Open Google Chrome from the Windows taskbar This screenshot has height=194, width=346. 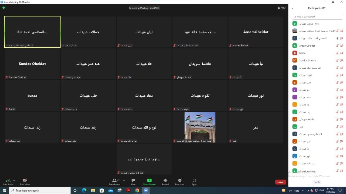pos(137,190)
